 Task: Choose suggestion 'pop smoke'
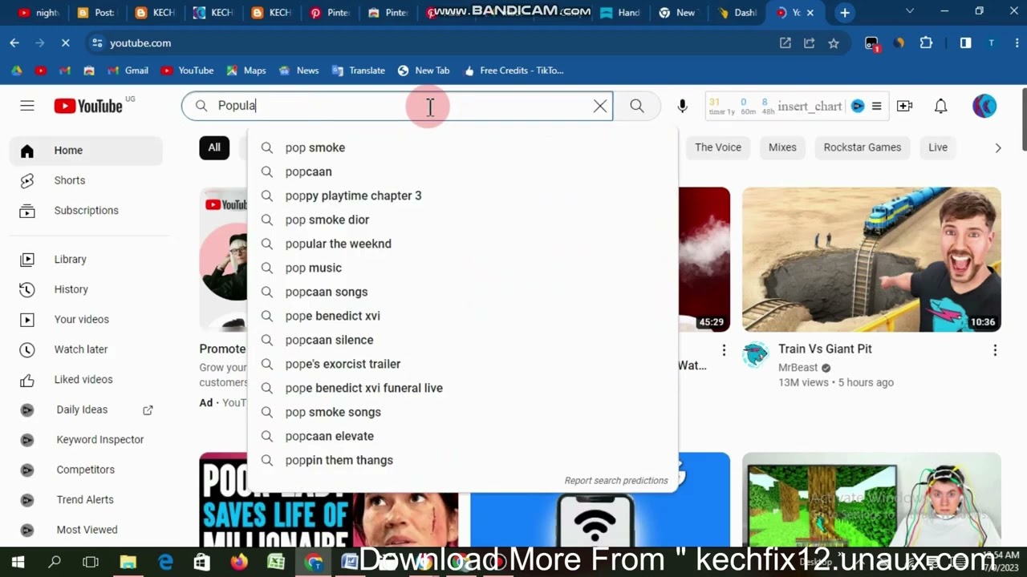tap(462, 147)
